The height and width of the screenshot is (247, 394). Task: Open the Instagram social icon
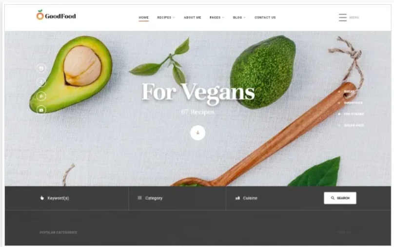click(x=41, y=68)
